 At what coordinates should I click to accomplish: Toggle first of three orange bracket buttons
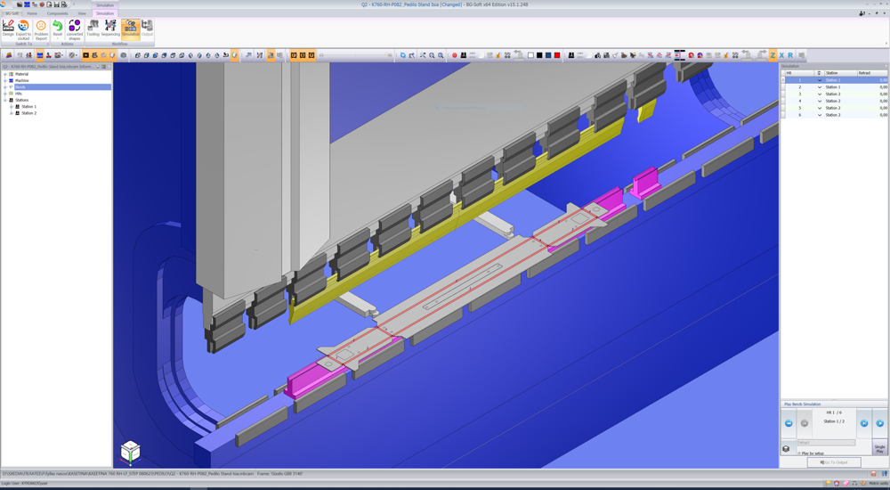coord(294,55)
